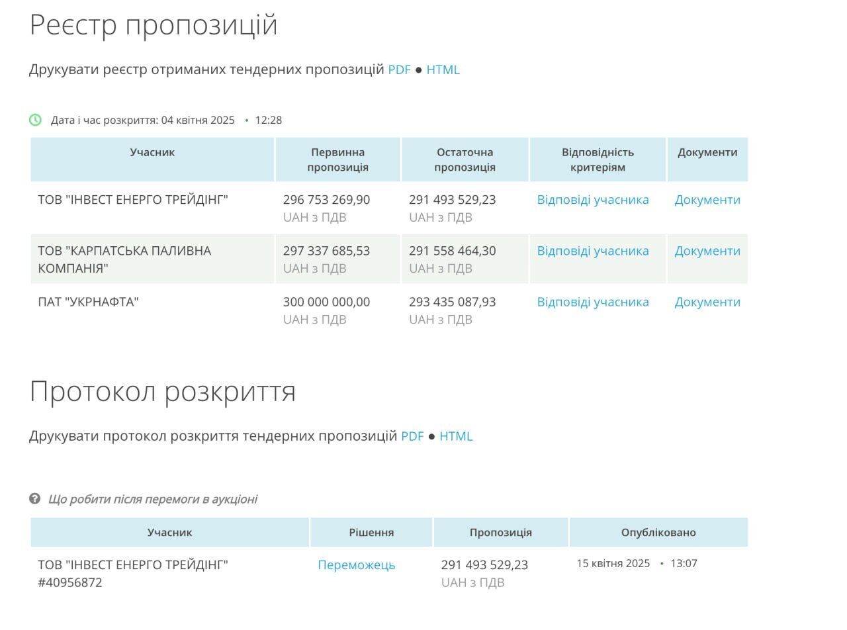
Task: Select the disclosure time 12:28
Action: coord(269,120)
